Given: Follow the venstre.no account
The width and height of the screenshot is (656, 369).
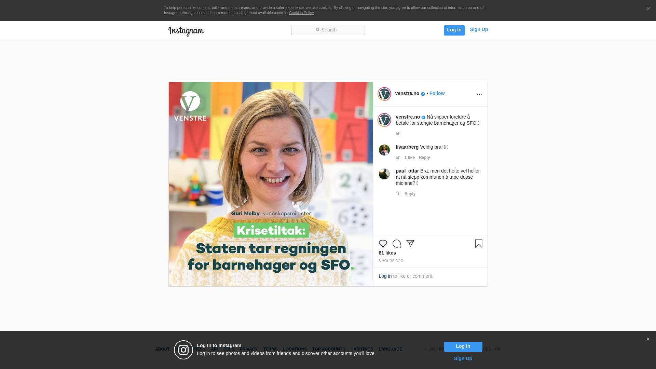Looking at the screenshot, I should pos(437,93).
